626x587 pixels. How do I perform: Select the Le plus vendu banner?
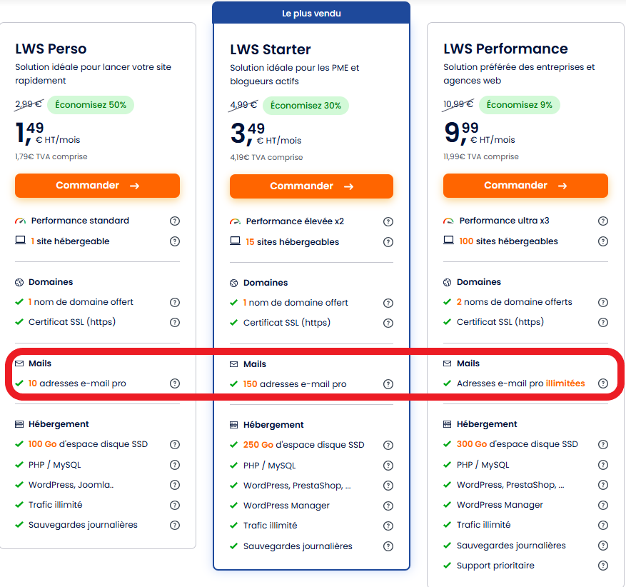311,13
